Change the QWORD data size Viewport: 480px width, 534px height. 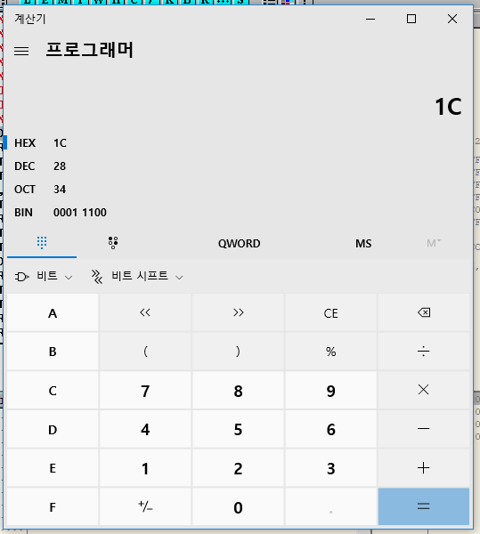pyautogui.click(x=240, y=244)
